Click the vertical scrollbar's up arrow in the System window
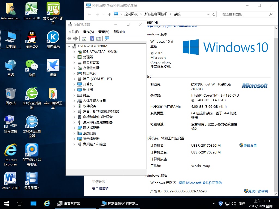Screen dimensions: 279x209 click(x=276, y=28)
